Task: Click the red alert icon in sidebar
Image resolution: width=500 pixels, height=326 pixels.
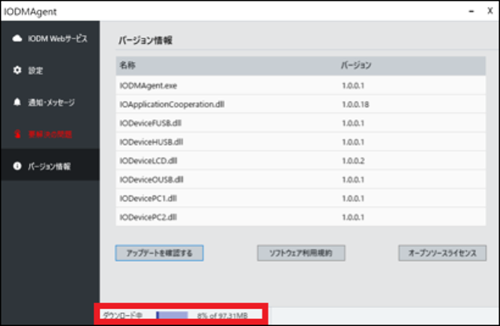Action: [17, 134]
